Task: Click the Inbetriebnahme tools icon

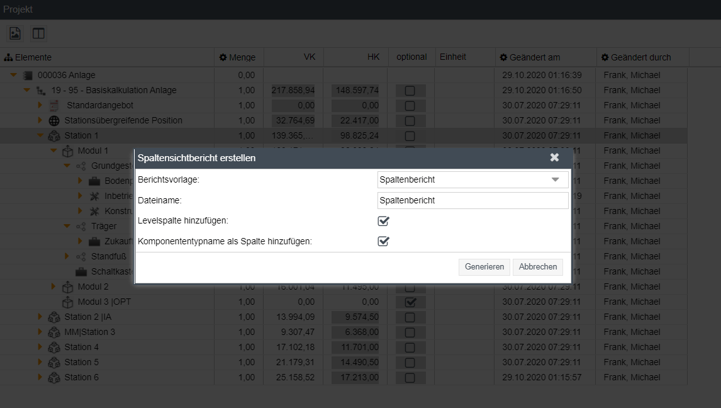Action: (94, 196)
